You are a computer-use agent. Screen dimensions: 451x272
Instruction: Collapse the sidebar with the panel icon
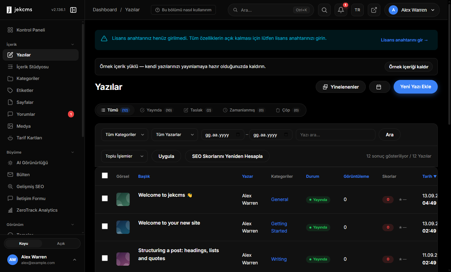[x=73, y=10]
